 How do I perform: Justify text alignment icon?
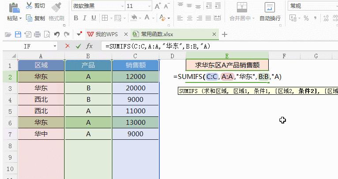(x=208, y=18)
